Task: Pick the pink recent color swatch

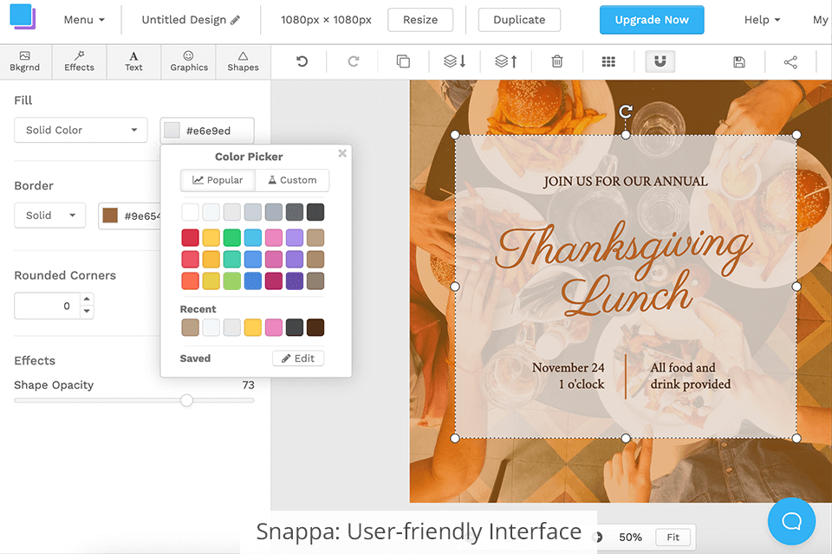Action: click(274, 327)
